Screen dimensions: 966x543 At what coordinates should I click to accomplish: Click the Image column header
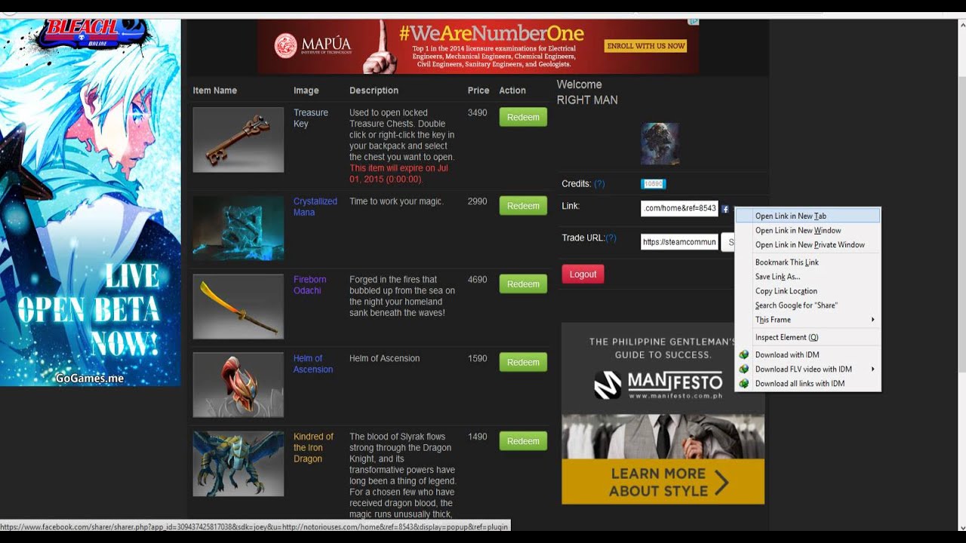(306, 90)
